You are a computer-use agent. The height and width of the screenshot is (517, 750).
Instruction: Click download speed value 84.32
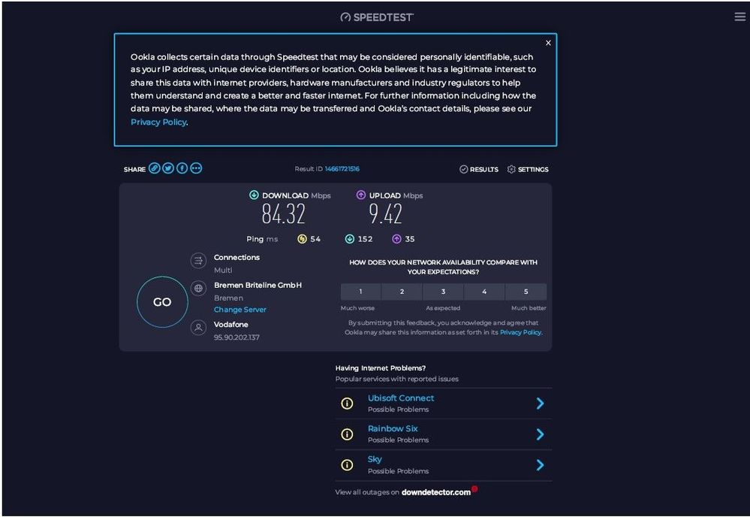click(x=283, y=214)
